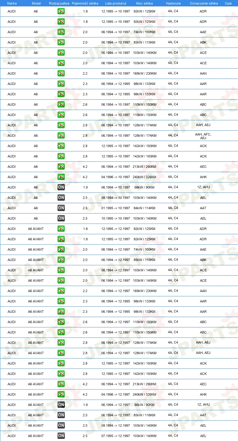Image resolution: width=238 pixels, height=441 pixels.
Task: Select '74kW / 100KM' in the A6 sedan row
Action: click(145, 32)
